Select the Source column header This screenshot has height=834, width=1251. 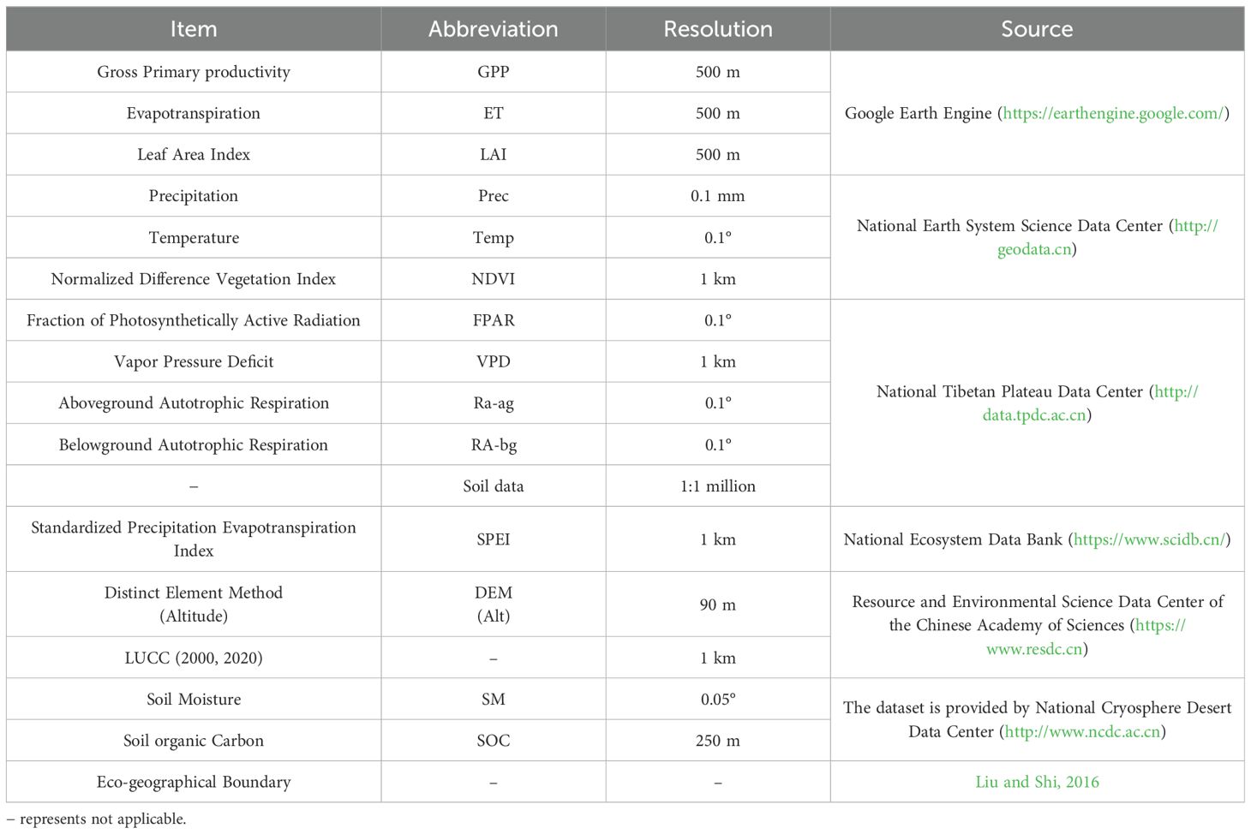click(x=1037, y=29)
